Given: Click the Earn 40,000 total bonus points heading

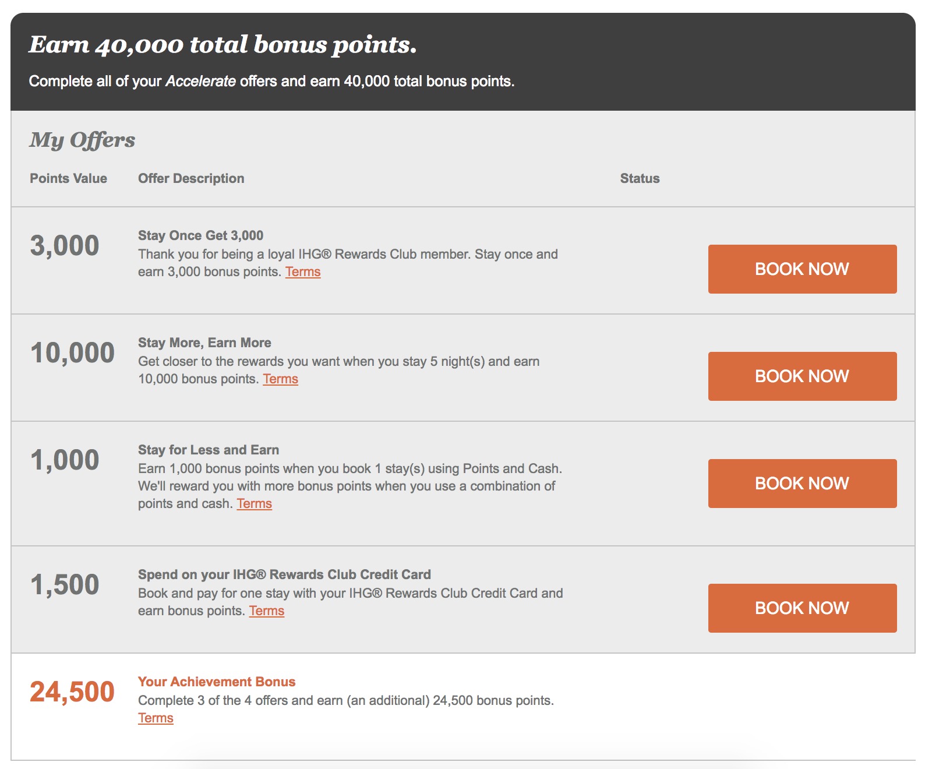Looking at the screenshot, I should pos(223,45).
